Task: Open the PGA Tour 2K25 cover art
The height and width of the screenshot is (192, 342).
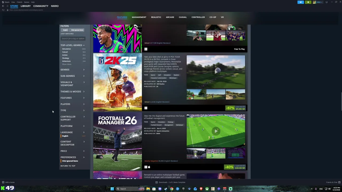Action: [x=117, y=82]
